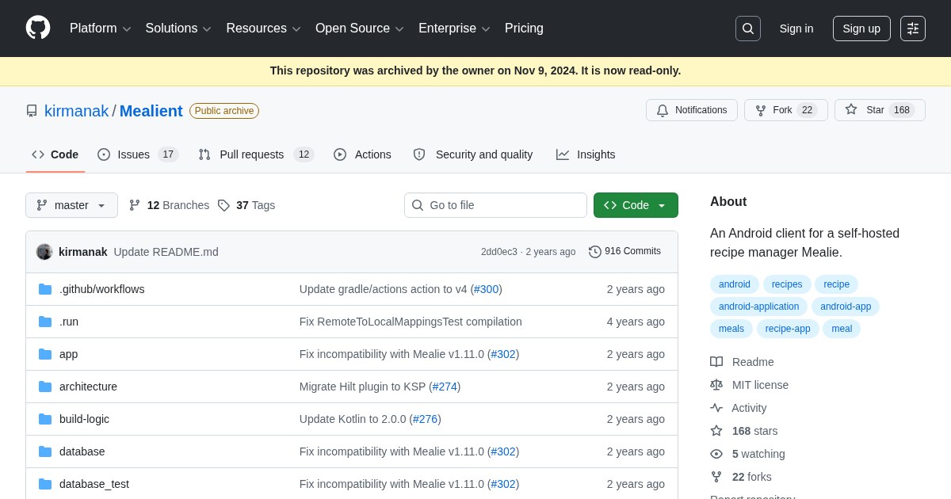Switch to the Code tab
The width and height of the screenshot is (951, 499).
tap(55, 154)
